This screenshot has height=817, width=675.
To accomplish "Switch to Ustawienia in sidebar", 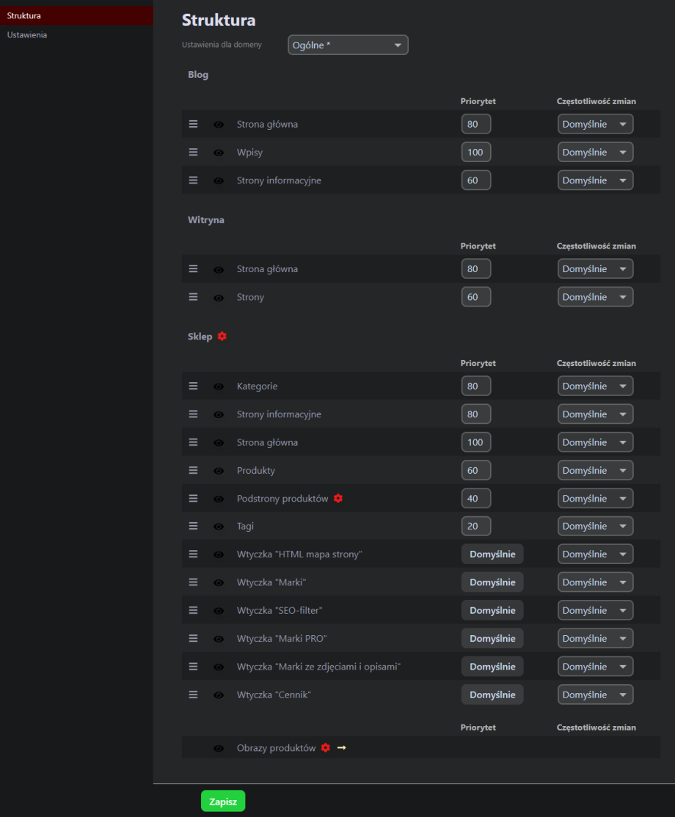I will click(27, 34).
